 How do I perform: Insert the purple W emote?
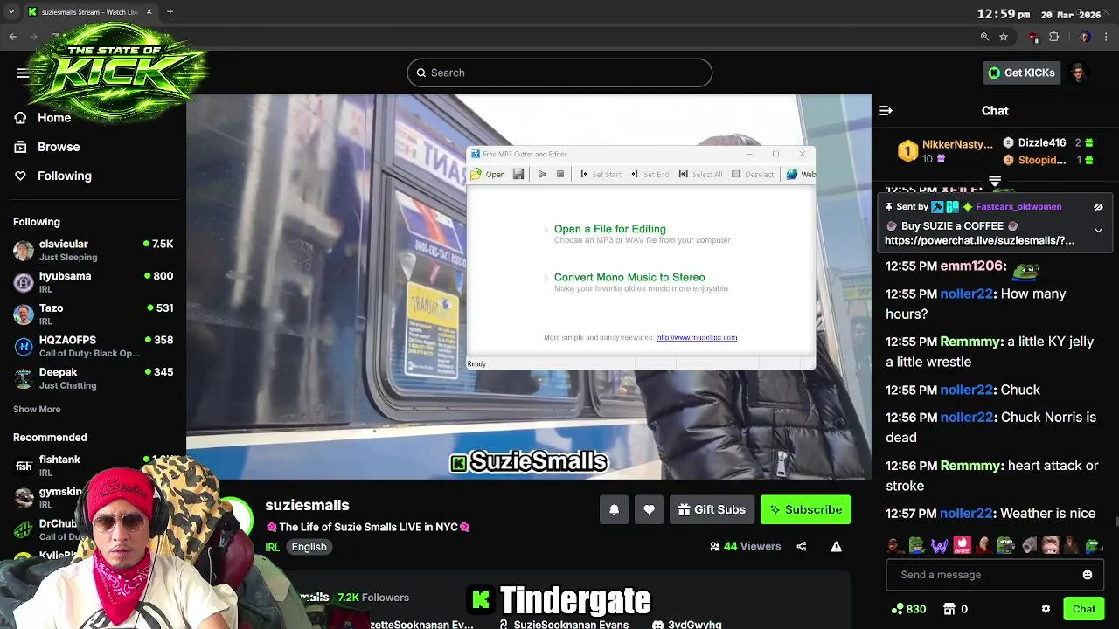[940, 546]
